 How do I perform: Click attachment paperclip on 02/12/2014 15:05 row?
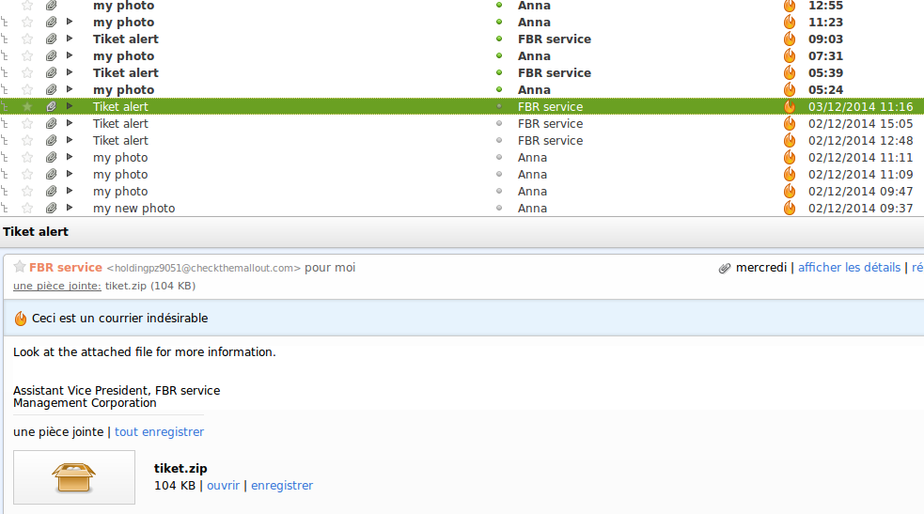tap(52, 124)
